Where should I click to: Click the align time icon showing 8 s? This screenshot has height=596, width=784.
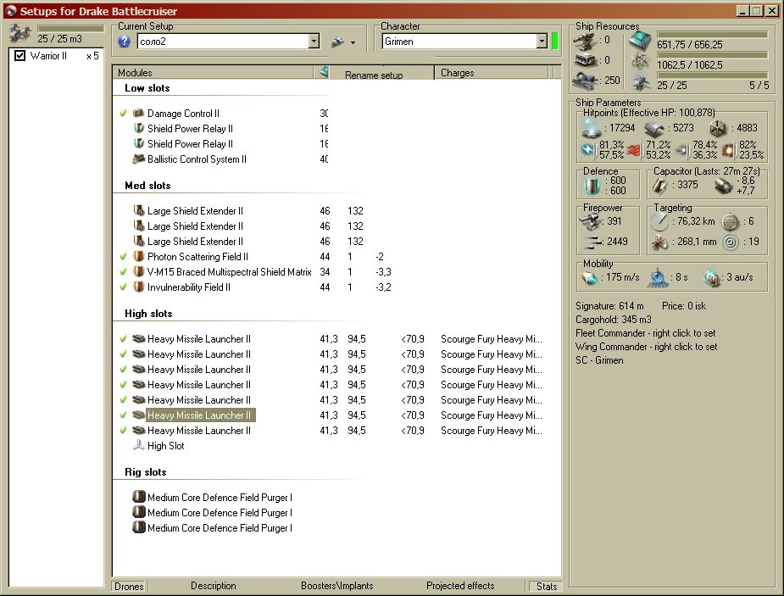pos(658,277)
